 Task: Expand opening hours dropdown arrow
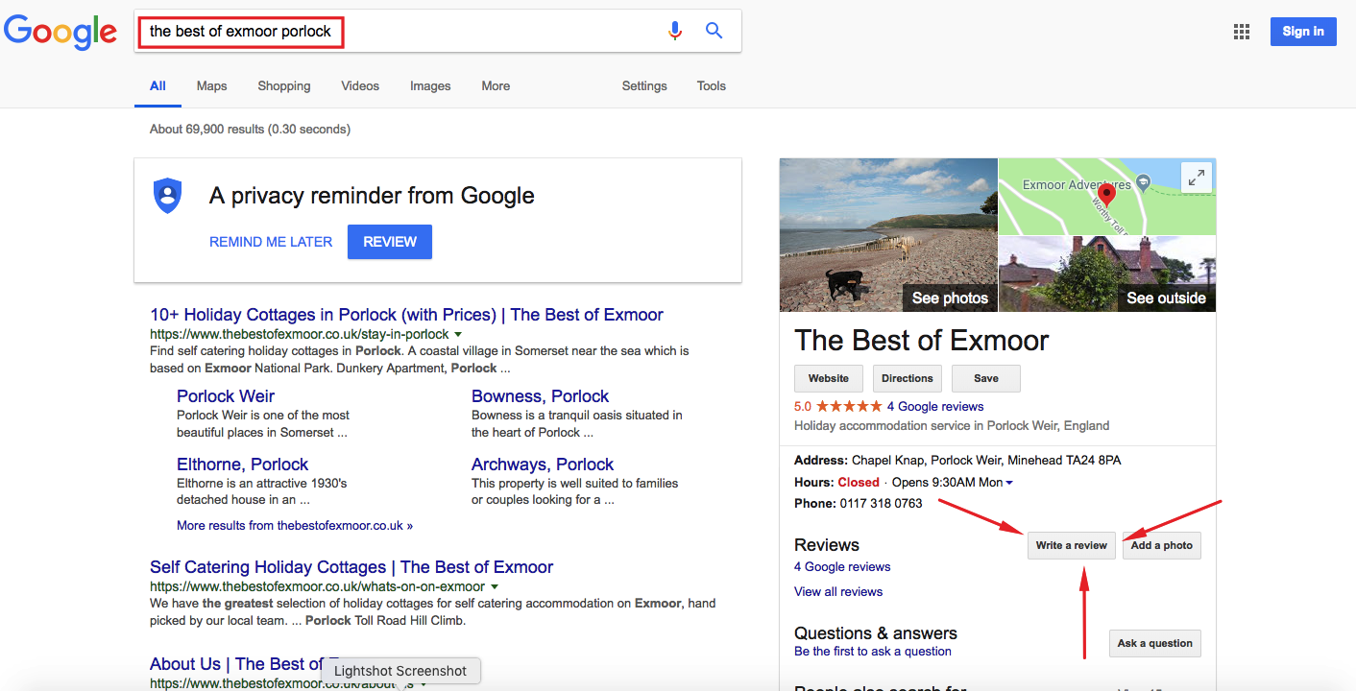click(1009, 483)
